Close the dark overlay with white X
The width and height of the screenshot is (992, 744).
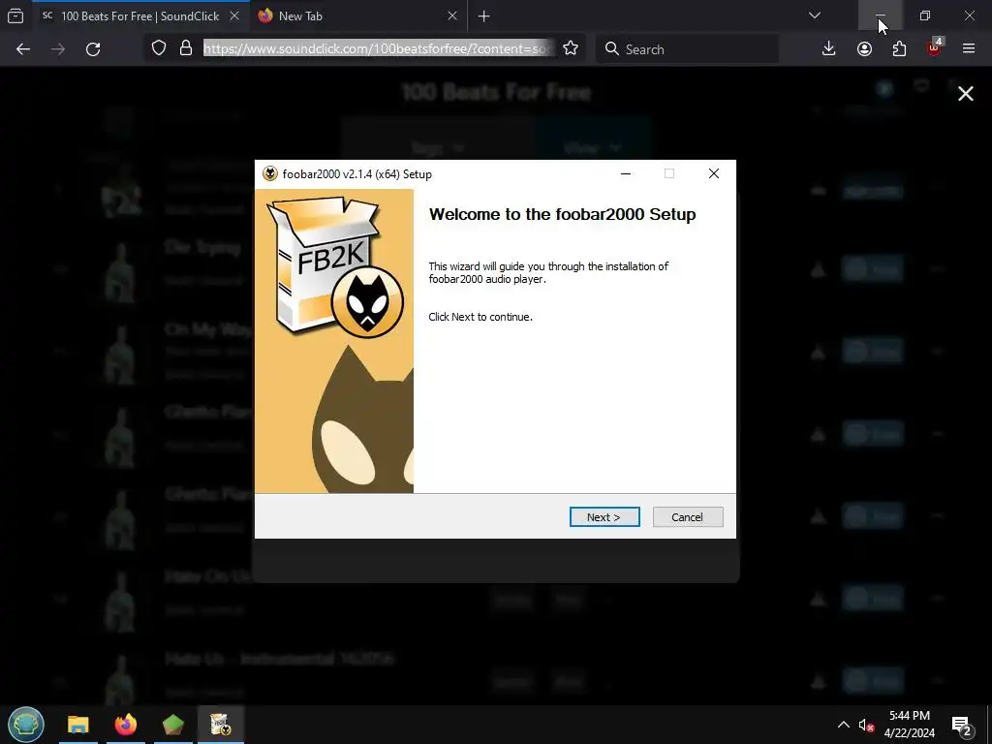966,94
